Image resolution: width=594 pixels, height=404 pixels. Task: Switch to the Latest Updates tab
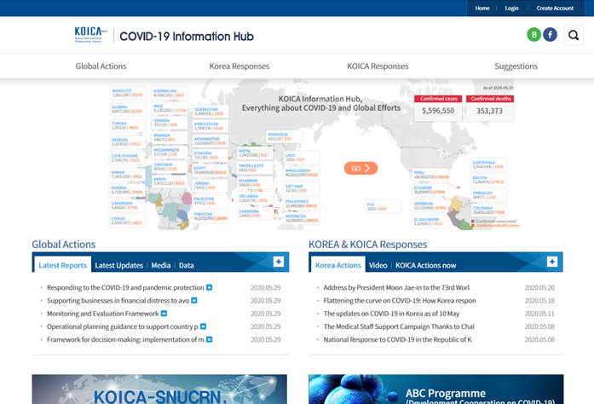click(x=118, y=265)
